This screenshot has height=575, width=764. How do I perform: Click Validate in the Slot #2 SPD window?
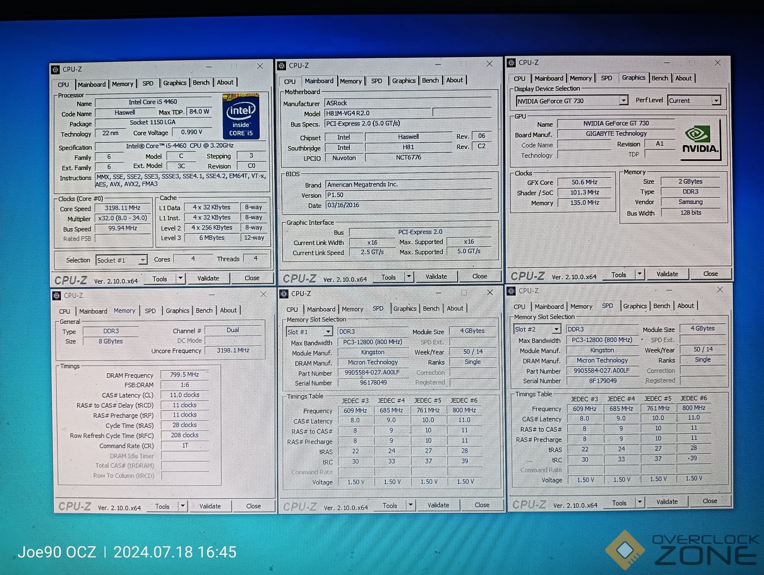(667, 502)
